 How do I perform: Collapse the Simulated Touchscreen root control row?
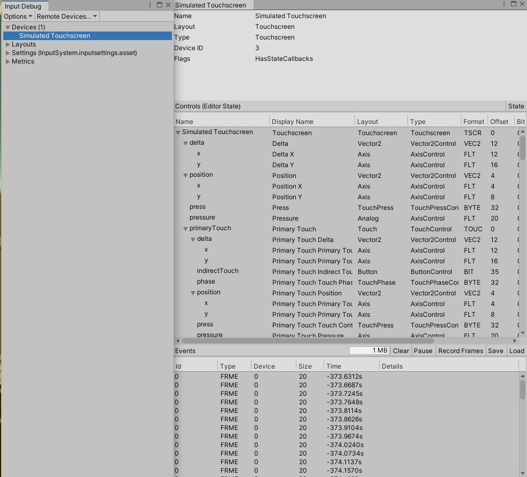point(178,132)
